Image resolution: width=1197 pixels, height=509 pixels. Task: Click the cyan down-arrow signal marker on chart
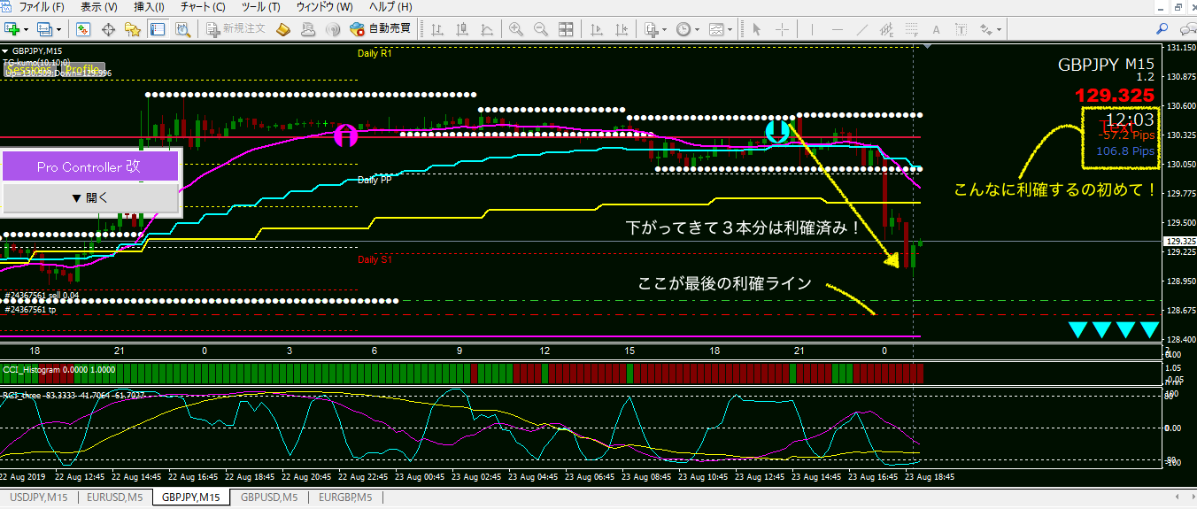[777, 133]
